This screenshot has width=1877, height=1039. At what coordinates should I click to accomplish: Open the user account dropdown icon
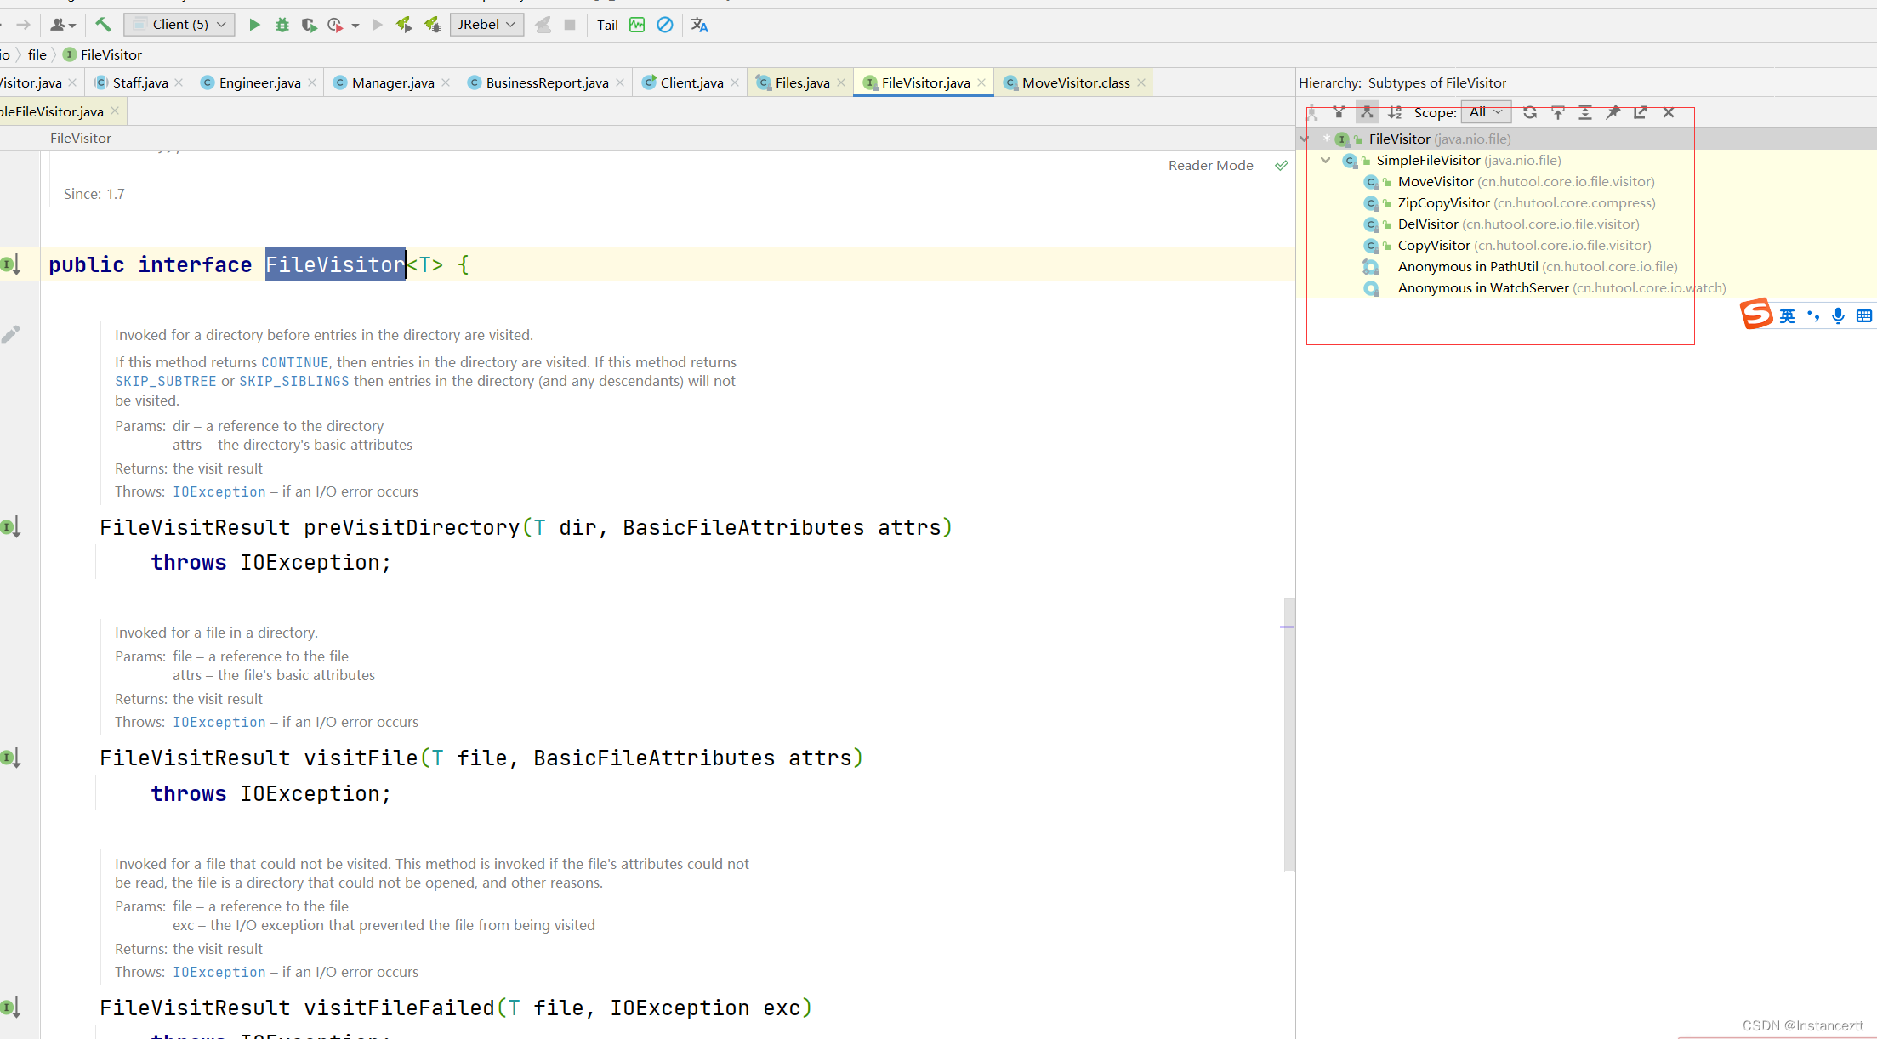tap(63, 25)
